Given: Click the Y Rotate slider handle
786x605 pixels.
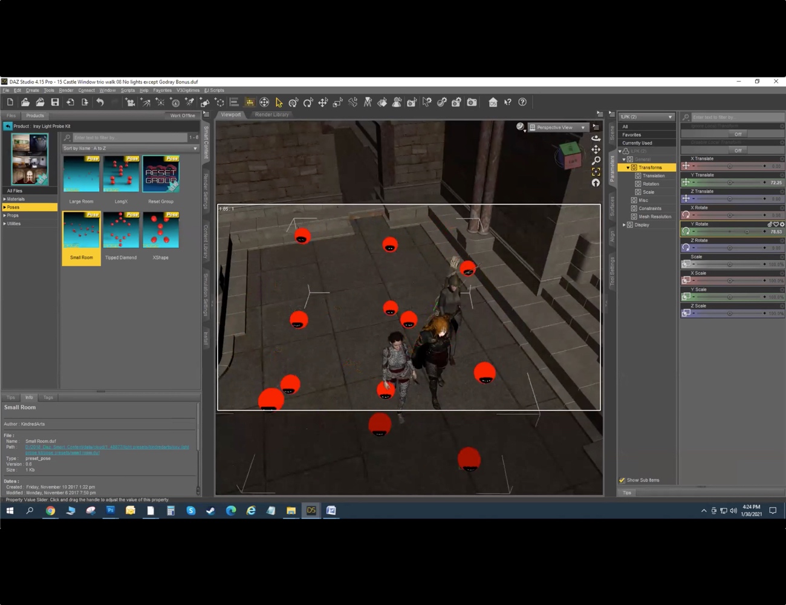Looking at the screenshot, I should pos(747,231).
